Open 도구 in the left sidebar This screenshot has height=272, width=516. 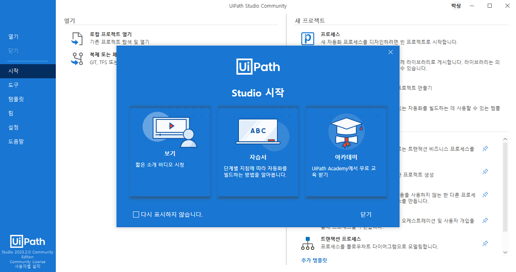click(x=28, y=85)
